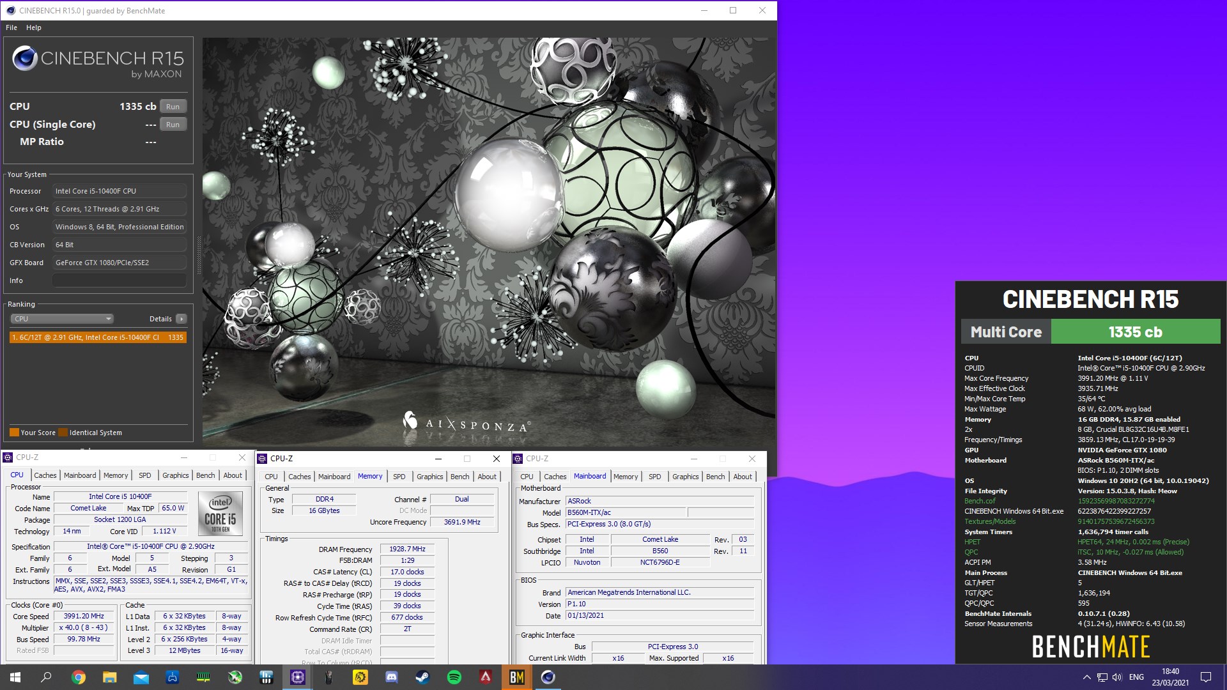The width and height of the screenshot is (1227, 690).
Task: Open Cinebench Help menu
Action: point(34,27)
